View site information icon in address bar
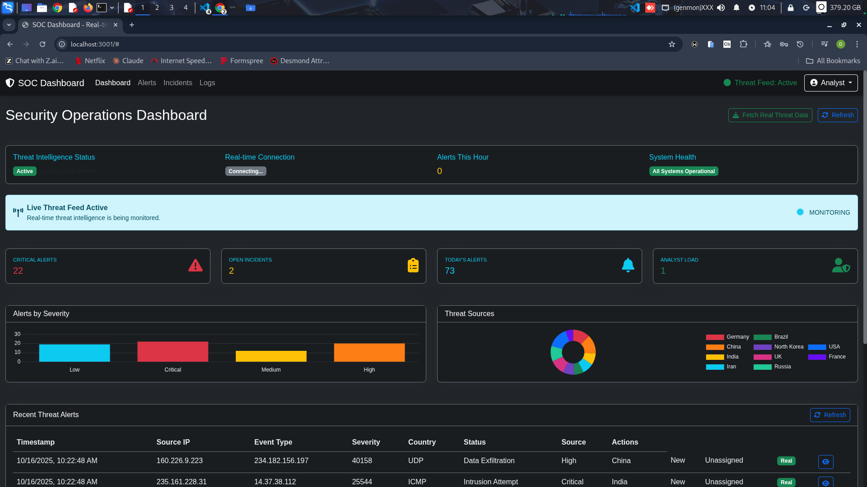Screen dimensions: 867x487 62,44
